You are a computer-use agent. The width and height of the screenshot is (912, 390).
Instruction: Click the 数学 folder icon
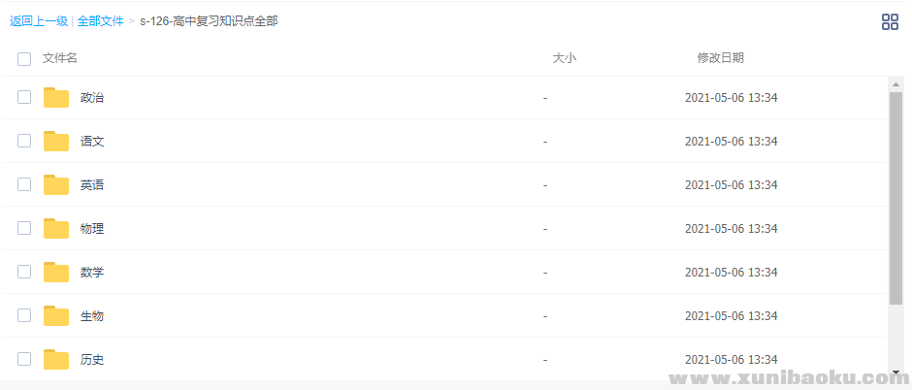56,272
